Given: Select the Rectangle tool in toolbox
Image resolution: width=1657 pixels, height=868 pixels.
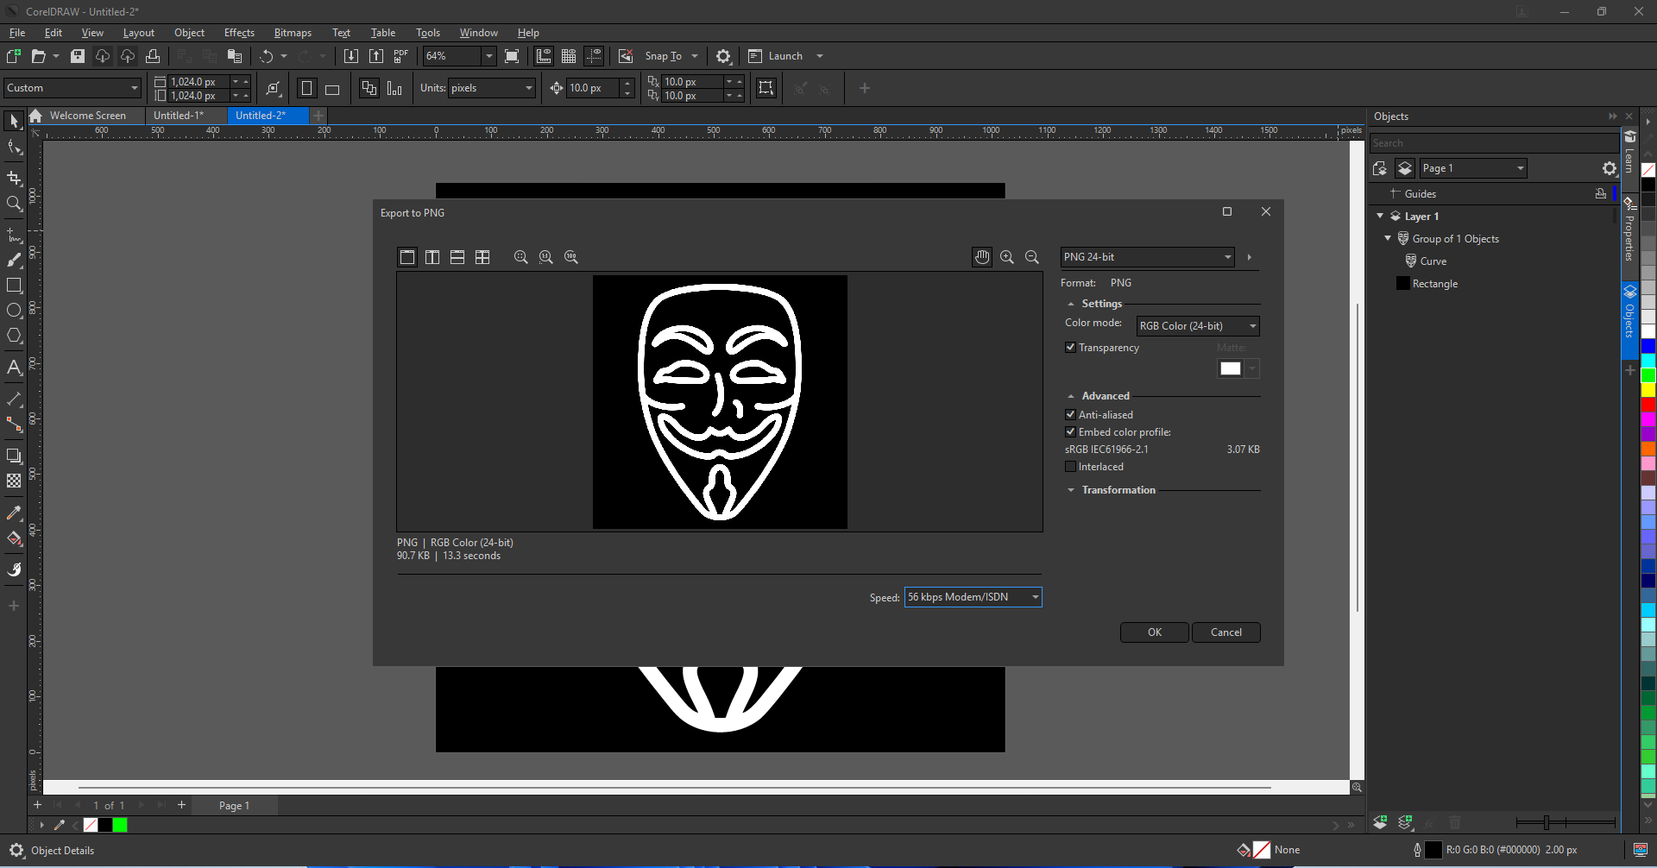Looking at the screenshot, I should [14, 286].
